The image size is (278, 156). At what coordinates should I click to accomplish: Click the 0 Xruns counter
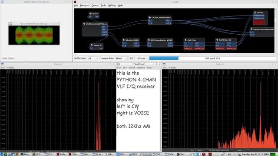click(141, 58)
